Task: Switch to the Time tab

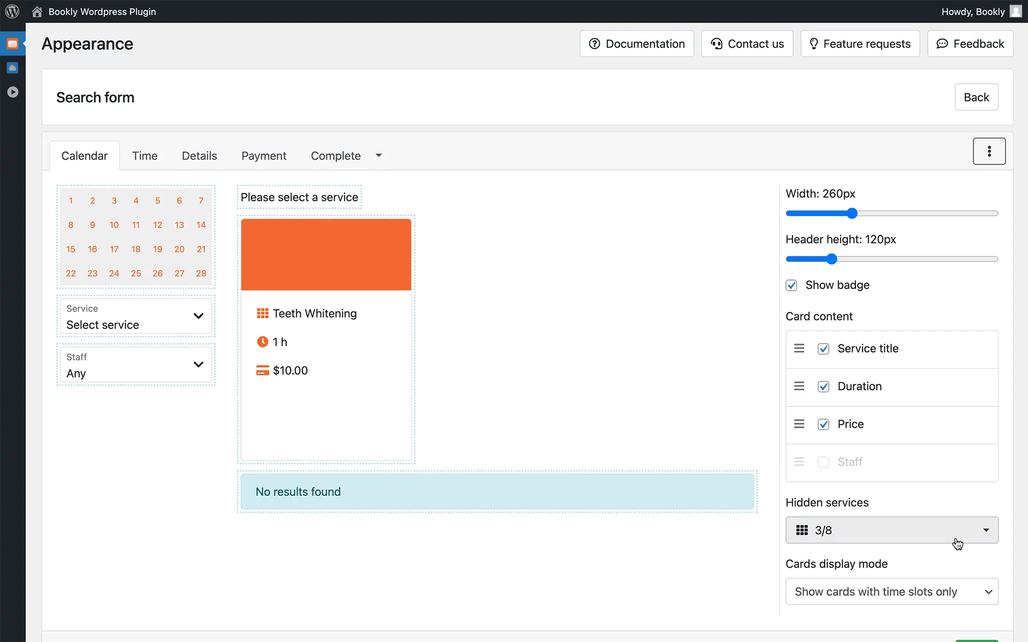Action: coord(144,156)
